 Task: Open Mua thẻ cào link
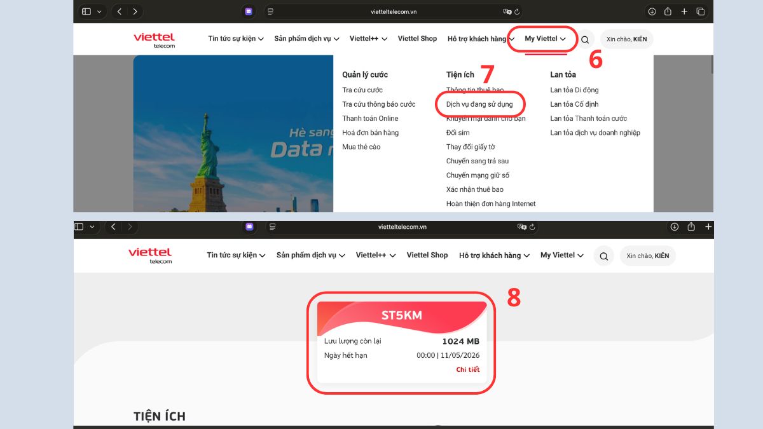click(x=361, y=147)
